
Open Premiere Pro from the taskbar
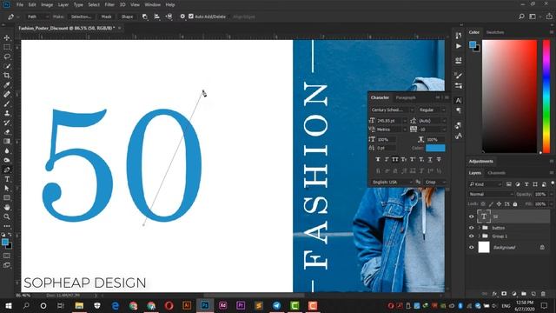point(241,305)
